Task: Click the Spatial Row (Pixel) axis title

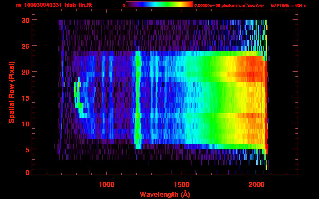Action: coord(11,92)
